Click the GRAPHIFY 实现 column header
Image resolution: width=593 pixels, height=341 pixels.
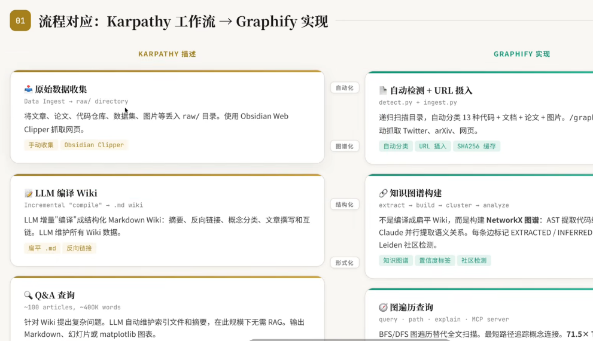(522, 54)
